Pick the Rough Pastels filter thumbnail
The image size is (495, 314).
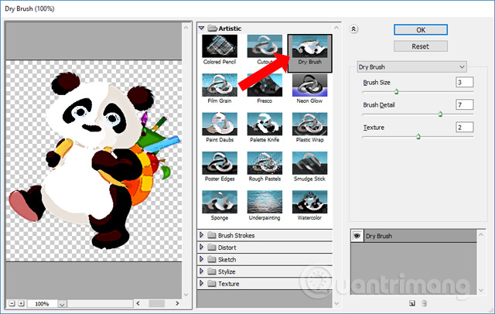[x=265, y=163]
